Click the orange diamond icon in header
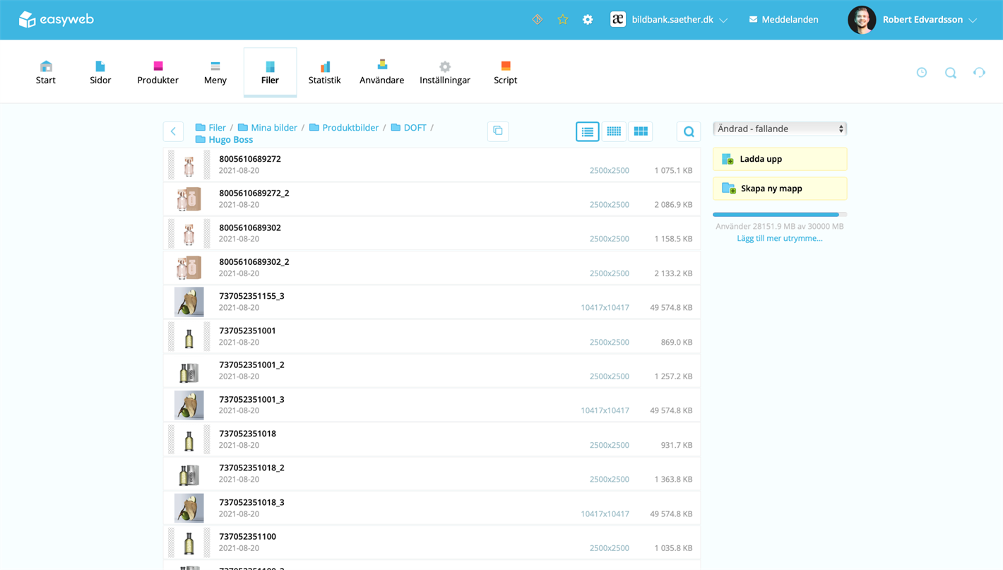1003x570 pixels. click(538, 20)
